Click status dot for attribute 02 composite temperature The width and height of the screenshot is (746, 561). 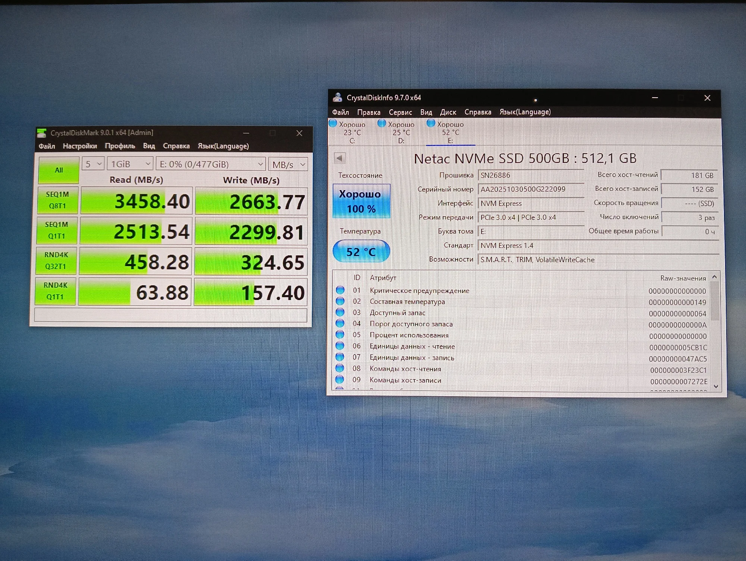pos(340,301)
